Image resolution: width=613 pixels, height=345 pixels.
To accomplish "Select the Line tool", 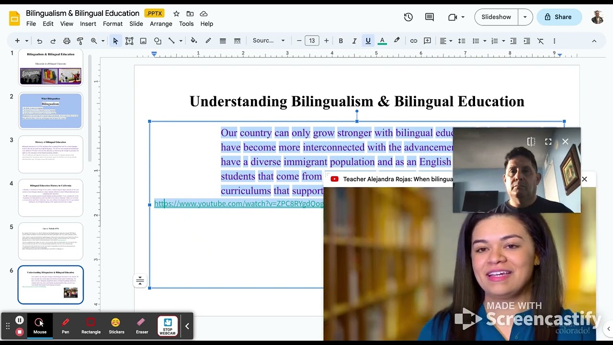I will 171,41.
